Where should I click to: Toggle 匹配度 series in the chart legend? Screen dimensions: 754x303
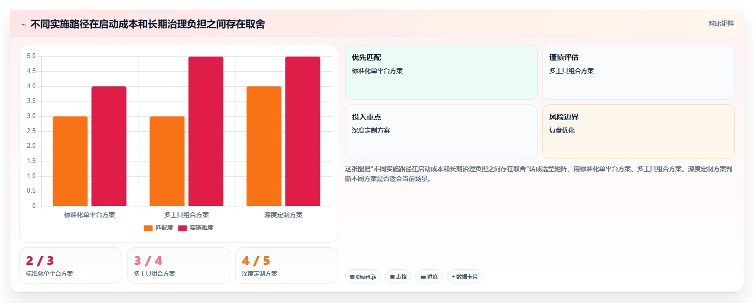coord(158,228)
